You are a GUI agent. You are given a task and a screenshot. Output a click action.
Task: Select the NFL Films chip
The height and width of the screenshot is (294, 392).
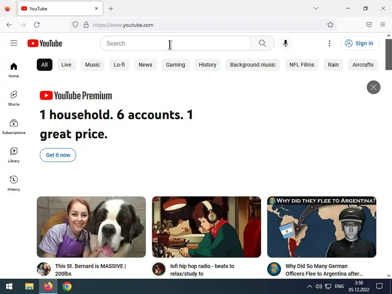[302, 65]
